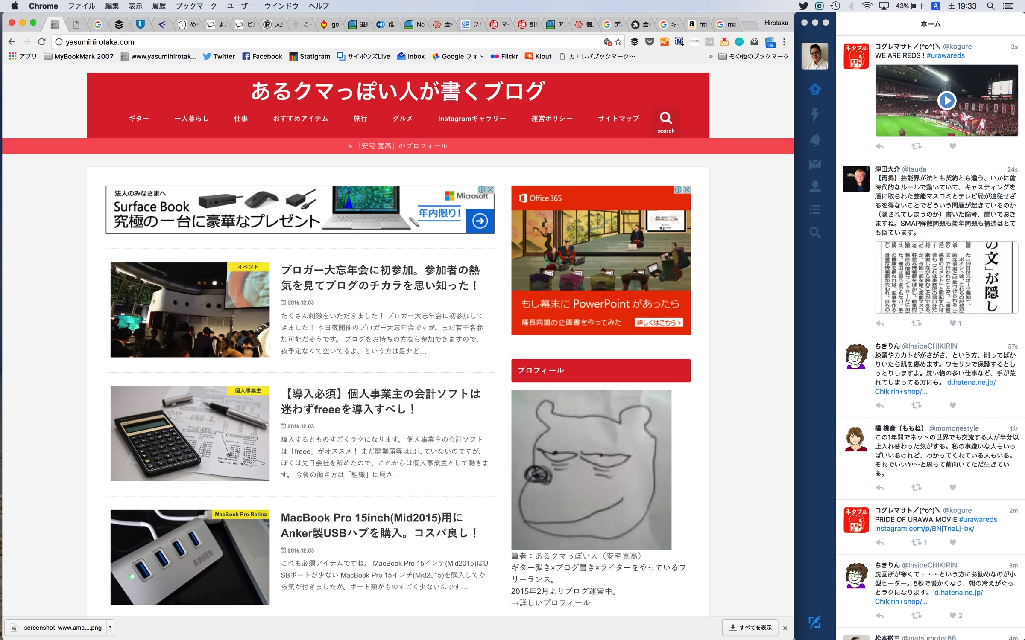
Task: Expand the bookmarks bar overflow chevron
Action: [711, 56]
